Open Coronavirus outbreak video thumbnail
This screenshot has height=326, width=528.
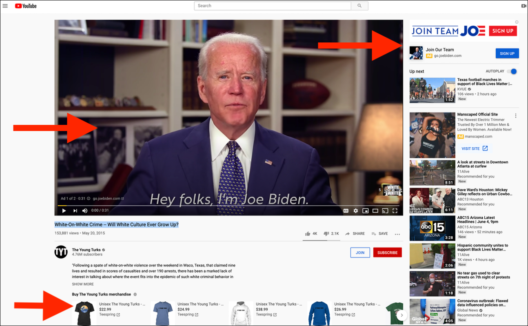pos(432,311)
